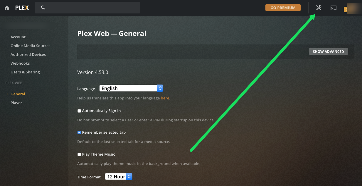The image size is (362, 186).
Task: Follow the translation 'here' link
Action: (165, 98)
